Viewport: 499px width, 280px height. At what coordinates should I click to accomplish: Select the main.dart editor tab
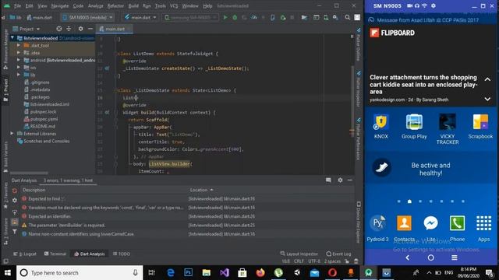point(114,29)
